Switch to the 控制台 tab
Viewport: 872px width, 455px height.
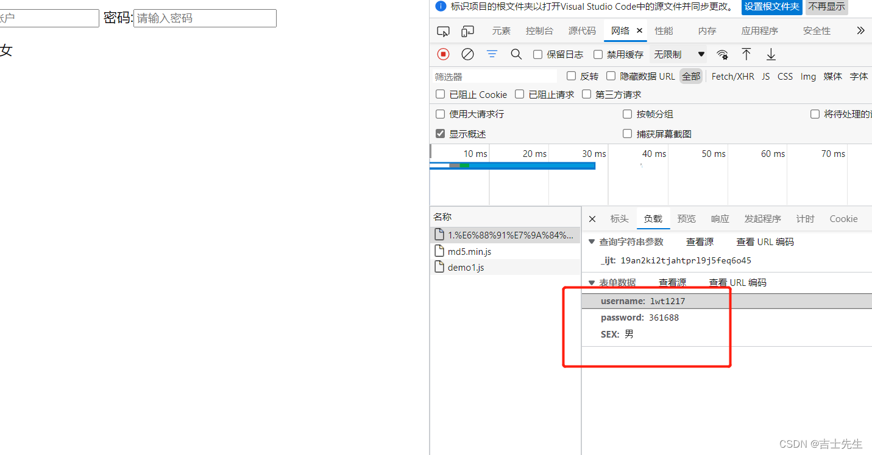point(539,30)
